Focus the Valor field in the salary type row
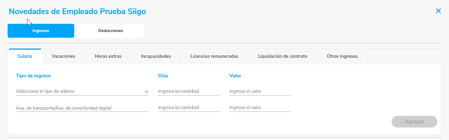Screen dimensions: 449x140 [x=260, y=91]
